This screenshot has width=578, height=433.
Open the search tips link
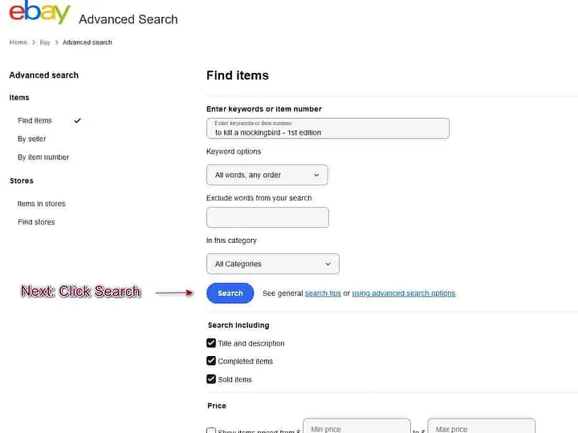tap(323, 293)
